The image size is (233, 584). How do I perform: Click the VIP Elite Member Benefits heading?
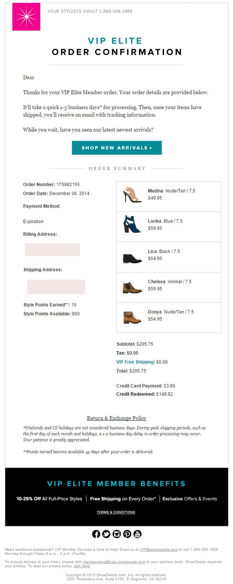pyautogui.click(x=116, y=483)
